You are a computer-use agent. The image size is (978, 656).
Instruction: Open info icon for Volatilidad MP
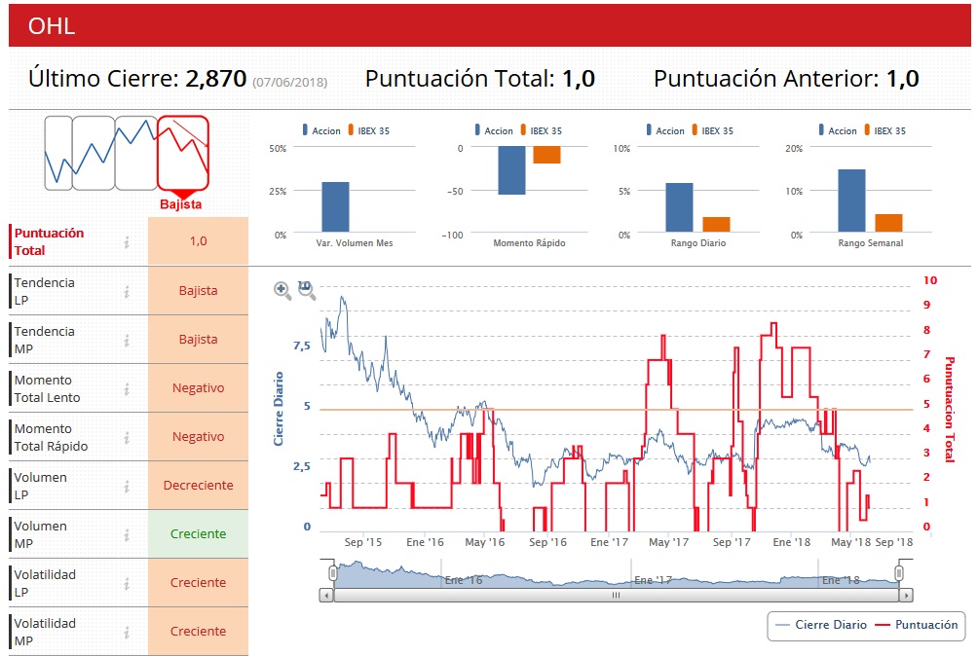[127, 632]
